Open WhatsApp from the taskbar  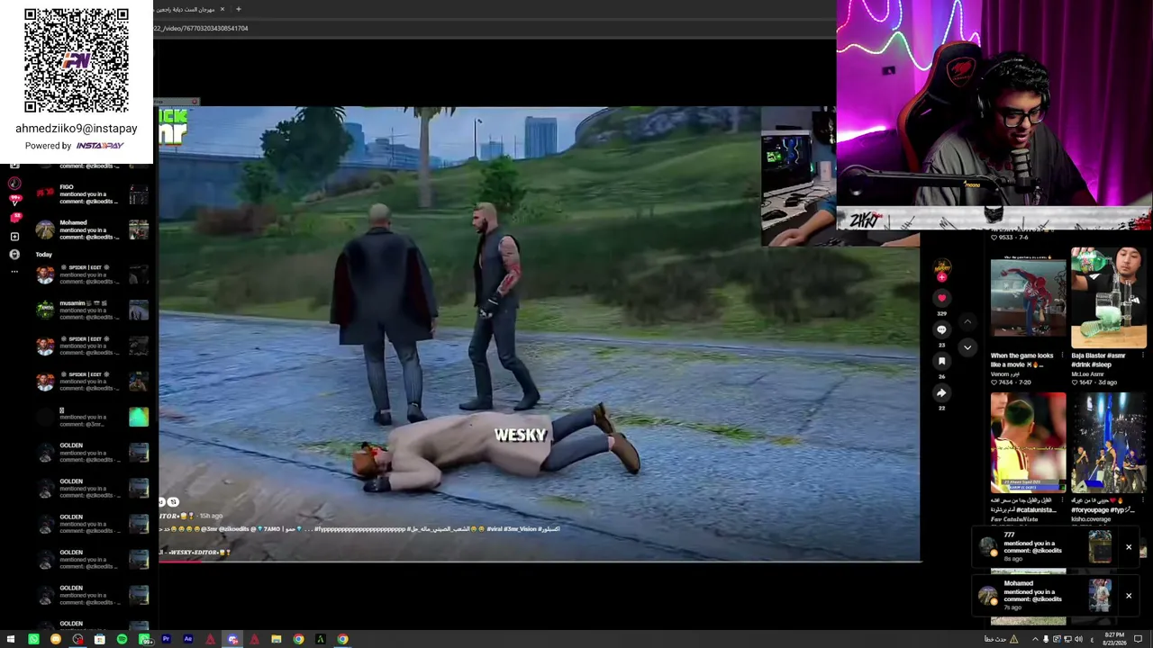[x=33, y=639]
